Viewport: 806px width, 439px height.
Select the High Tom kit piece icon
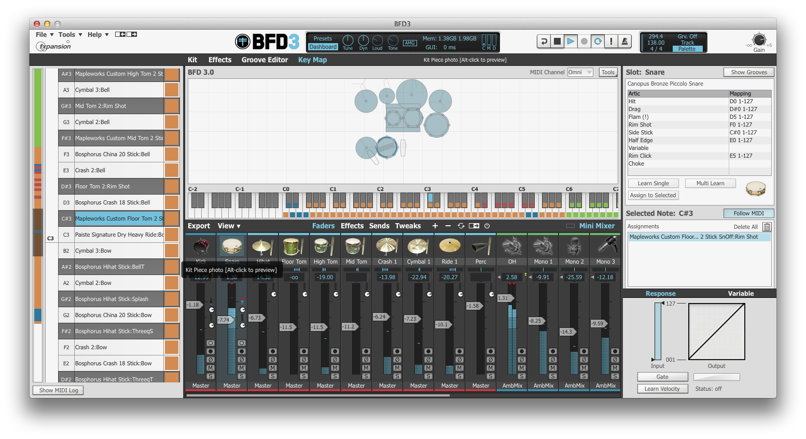[325, 246]
